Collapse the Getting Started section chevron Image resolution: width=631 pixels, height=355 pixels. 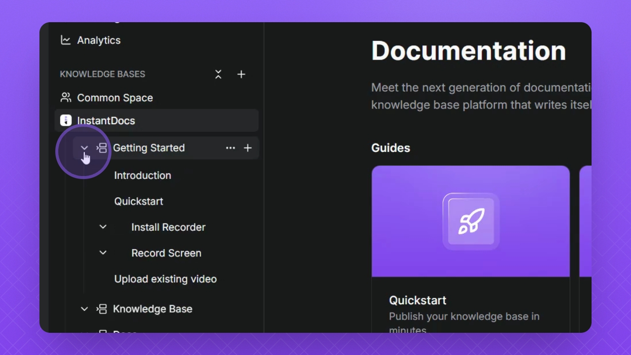(84, 148)
